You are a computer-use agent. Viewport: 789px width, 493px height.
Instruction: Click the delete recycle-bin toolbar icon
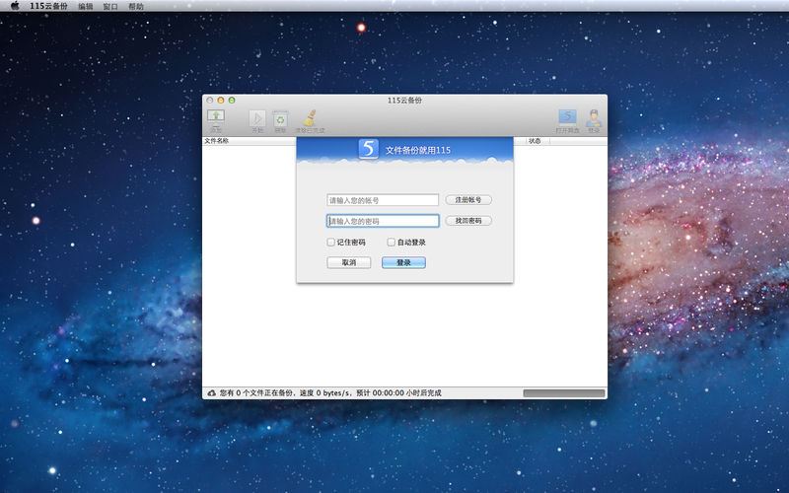tap(280, 118)
